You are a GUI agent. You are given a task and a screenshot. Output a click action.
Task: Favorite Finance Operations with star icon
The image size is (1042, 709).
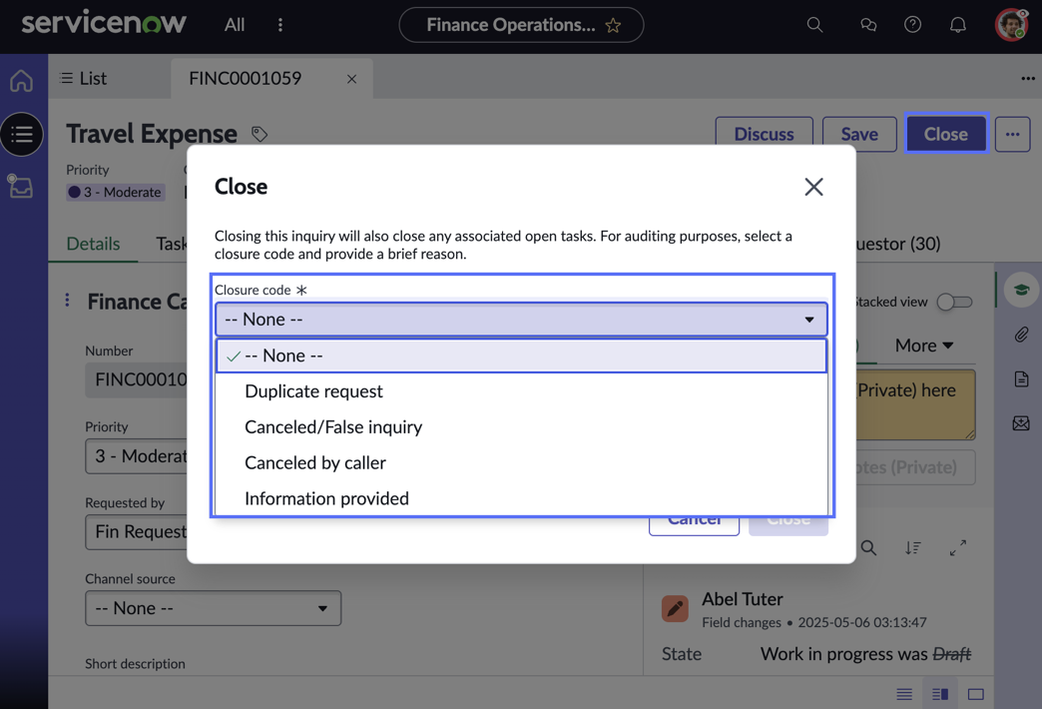coord(613,25)
